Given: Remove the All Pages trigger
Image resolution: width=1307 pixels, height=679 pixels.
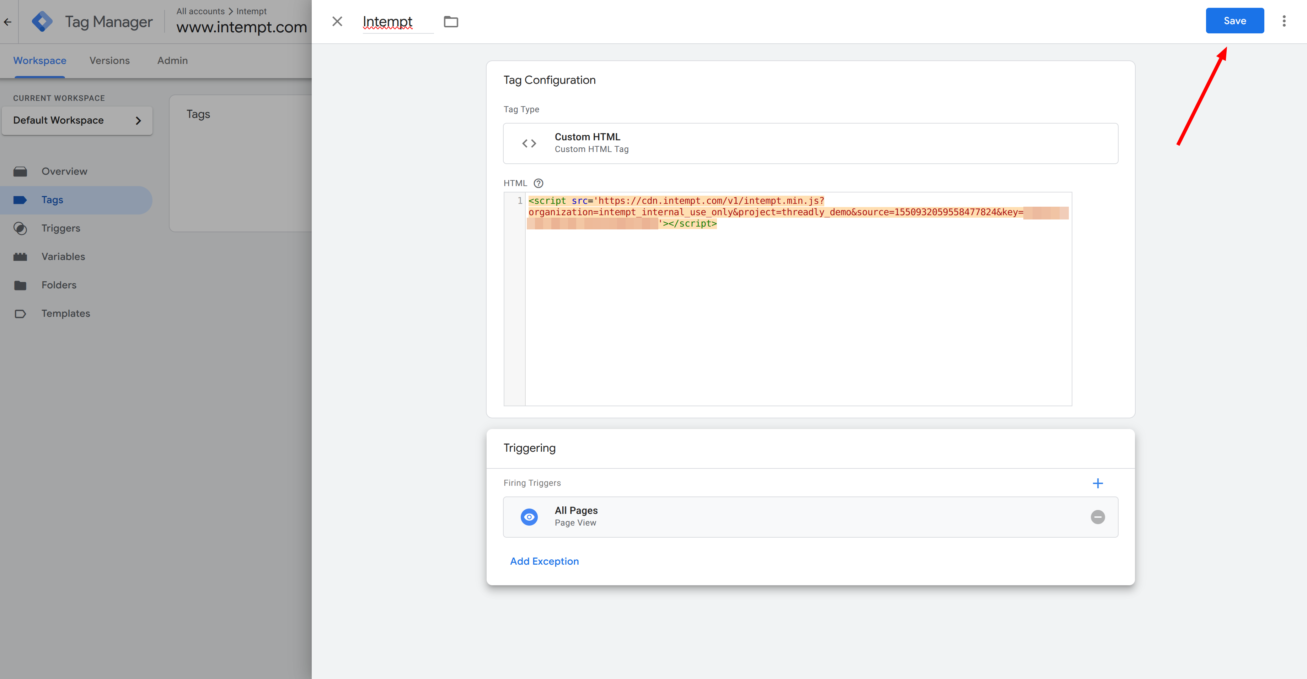Looking at the screenshot, I should click(x=1097, y=517).
